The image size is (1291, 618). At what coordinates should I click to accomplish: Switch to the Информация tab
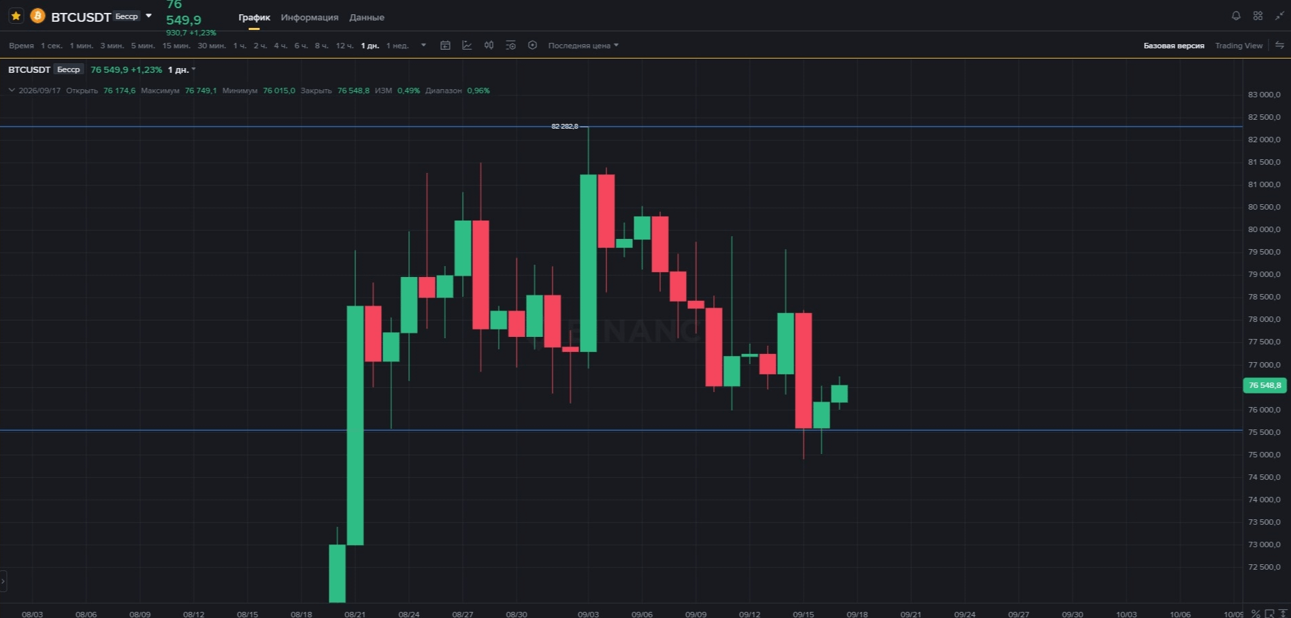point(310,17)
